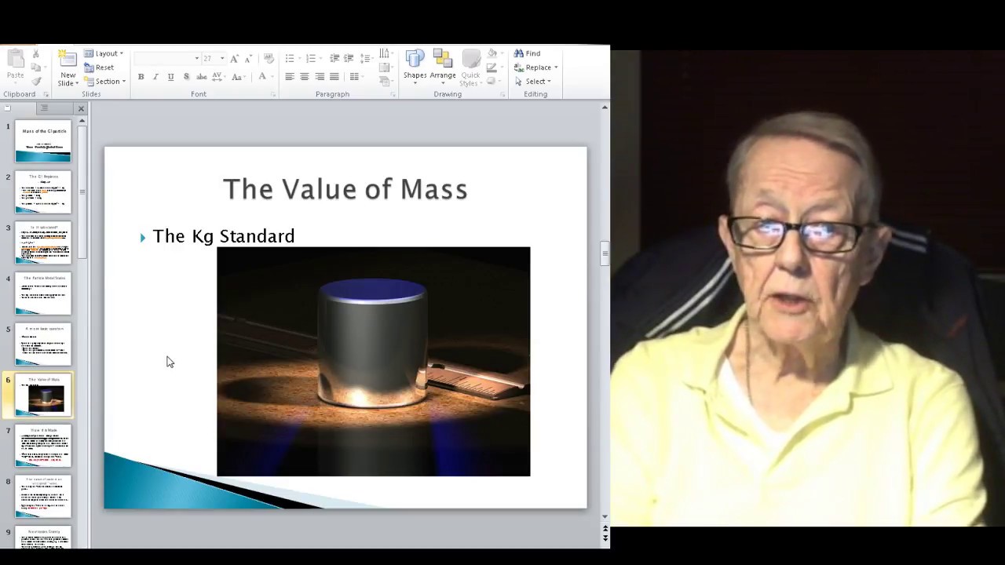Click Find in Editing group
The width and height of the screenshot is (1005, 565).
[x=527, y=53]
